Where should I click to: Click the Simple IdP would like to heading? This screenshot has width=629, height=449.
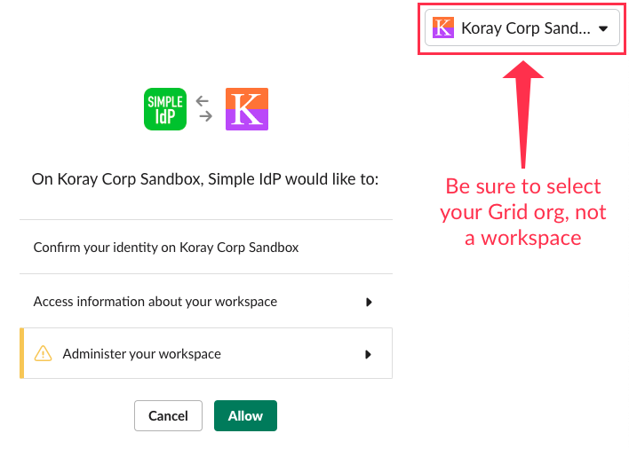point(205,179)
